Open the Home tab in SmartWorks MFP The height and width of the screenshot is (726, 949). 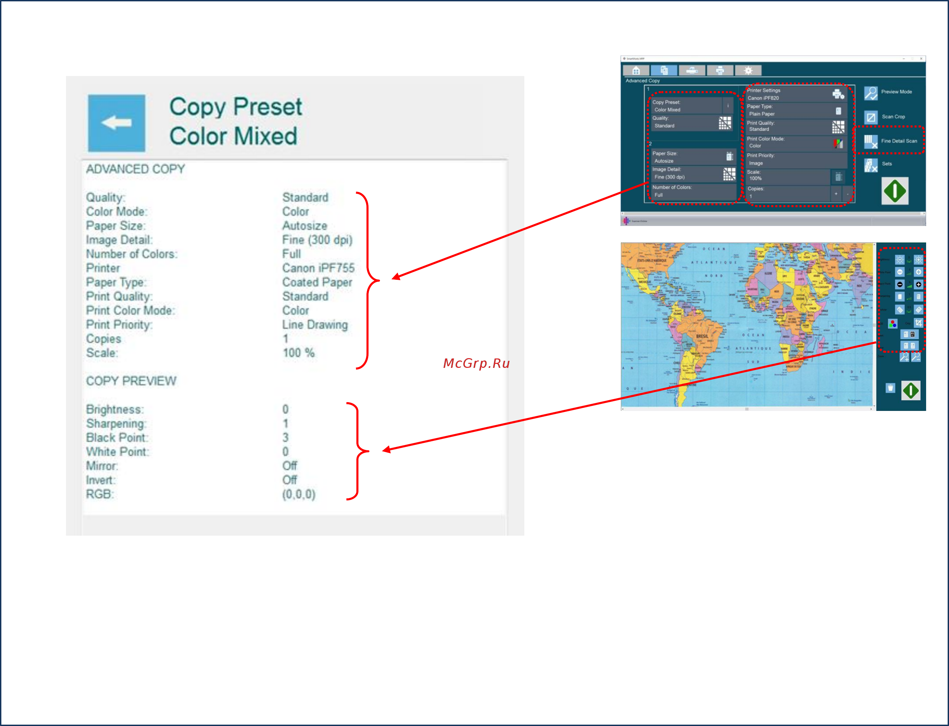pyautogui.click(x=636, y=70)
